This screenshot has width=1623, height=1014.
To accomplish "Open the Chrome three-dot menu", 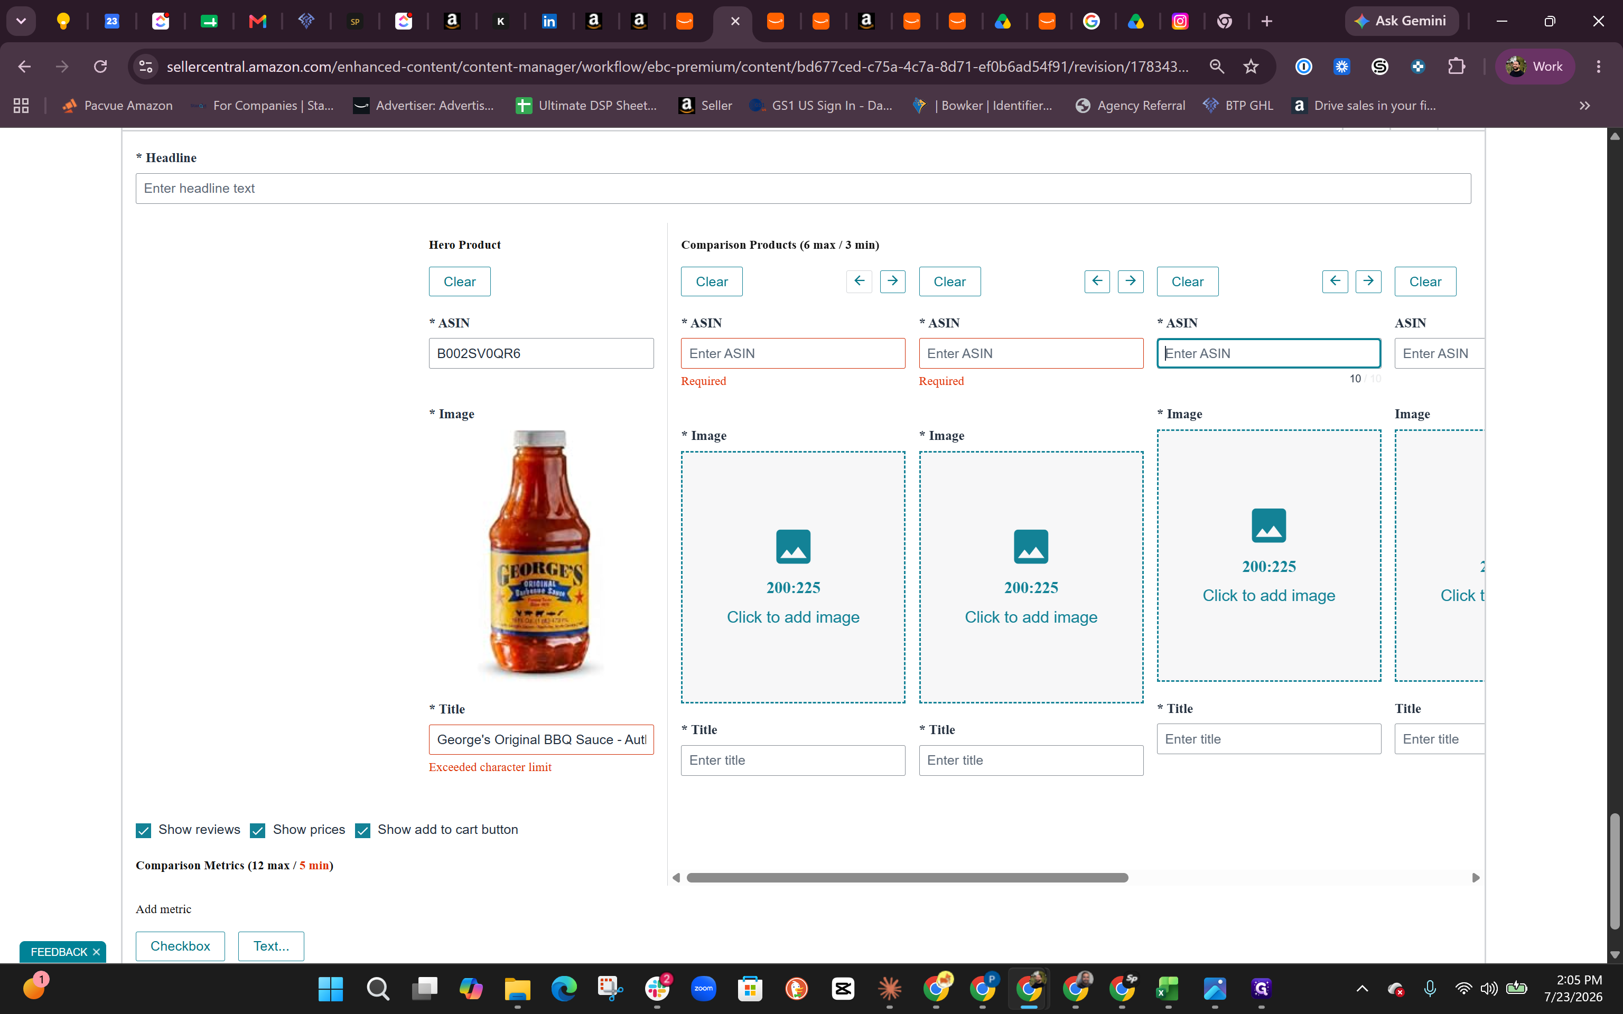I will coord(1599,67).
